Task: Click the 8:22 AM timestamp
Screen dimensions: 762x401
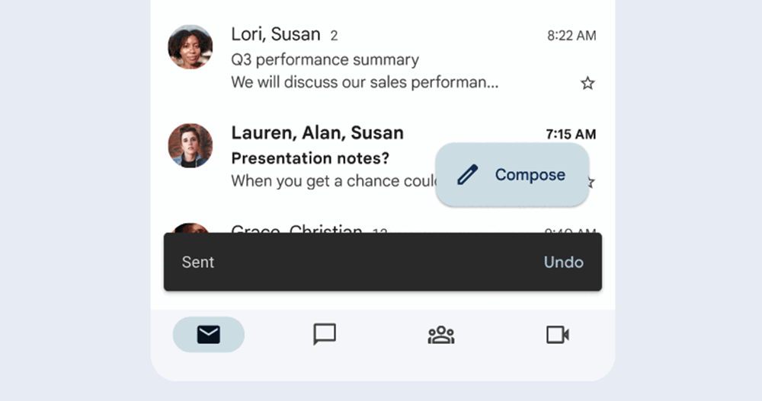Action: [571, 36]
